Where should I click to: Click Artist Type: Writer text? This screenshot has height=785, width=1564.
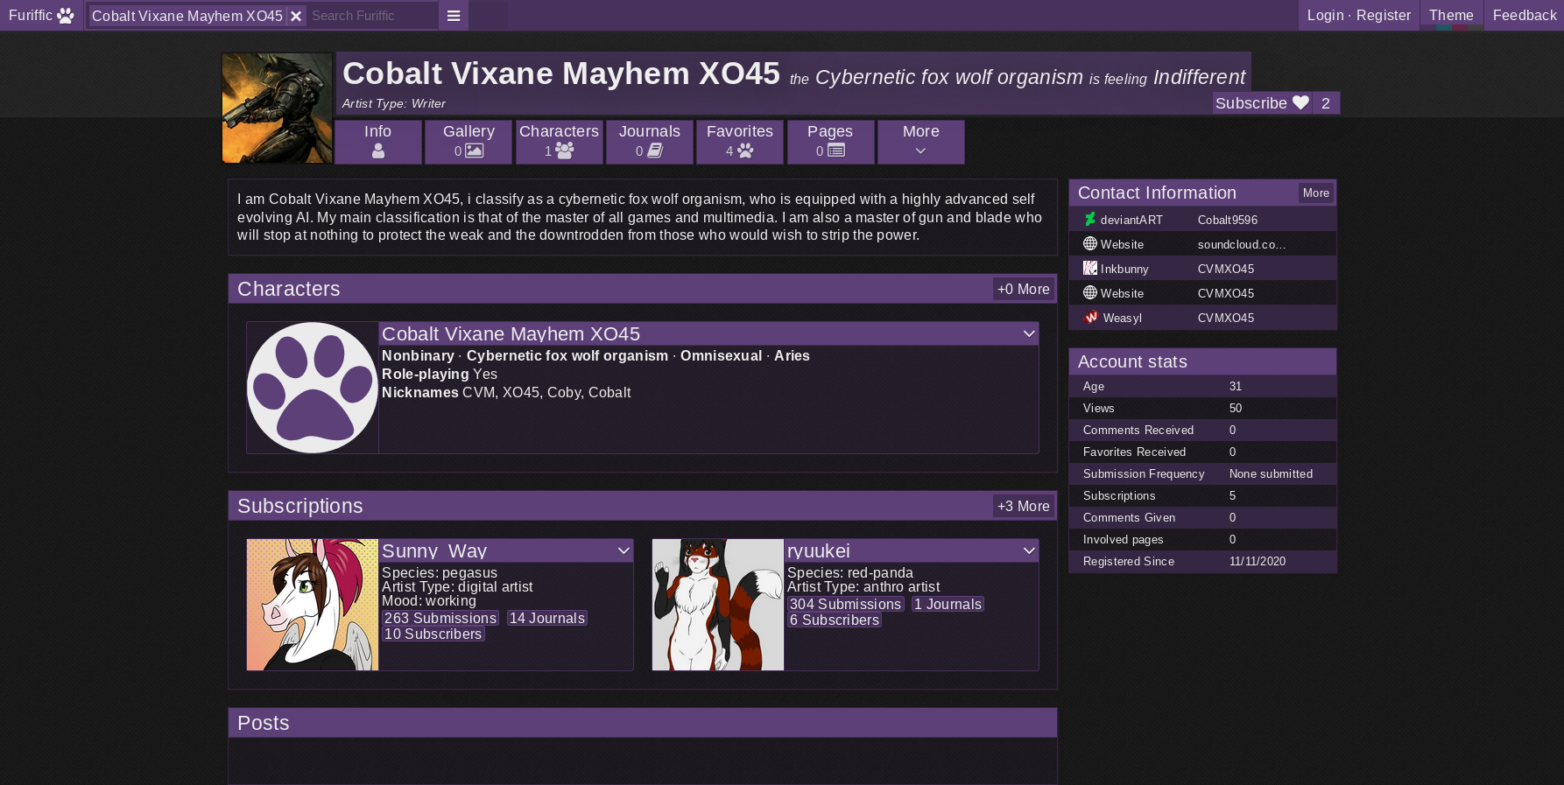click(x=393, y=103)
